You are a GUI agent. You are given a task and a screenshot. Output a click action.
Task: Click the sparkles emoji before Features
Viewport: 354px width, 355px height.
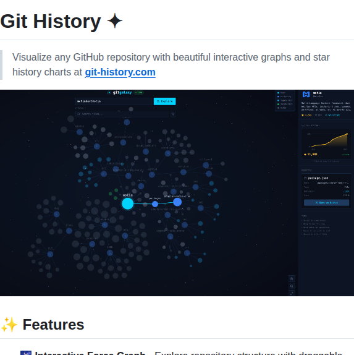point(9,325)
